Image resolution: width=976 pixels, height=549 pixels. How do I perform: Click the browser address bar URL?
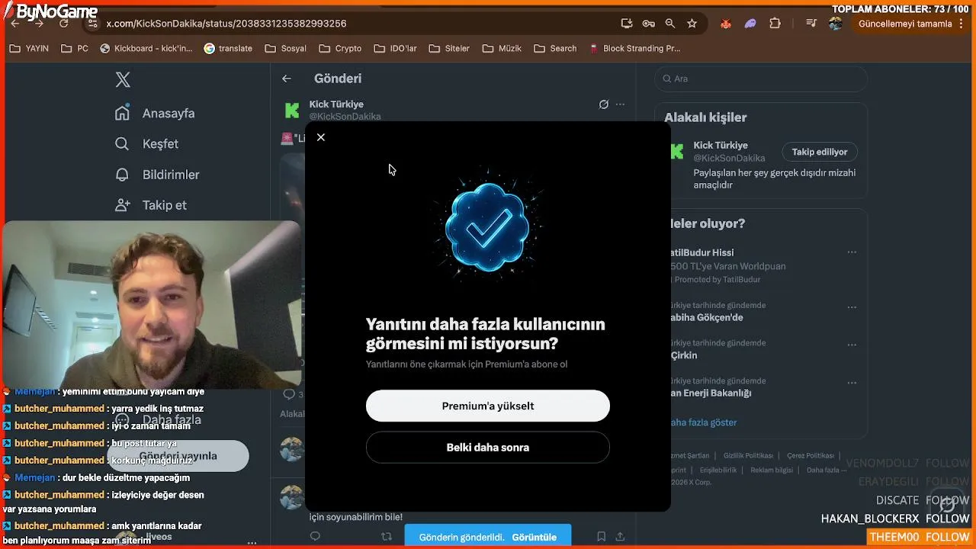[226, 24]
